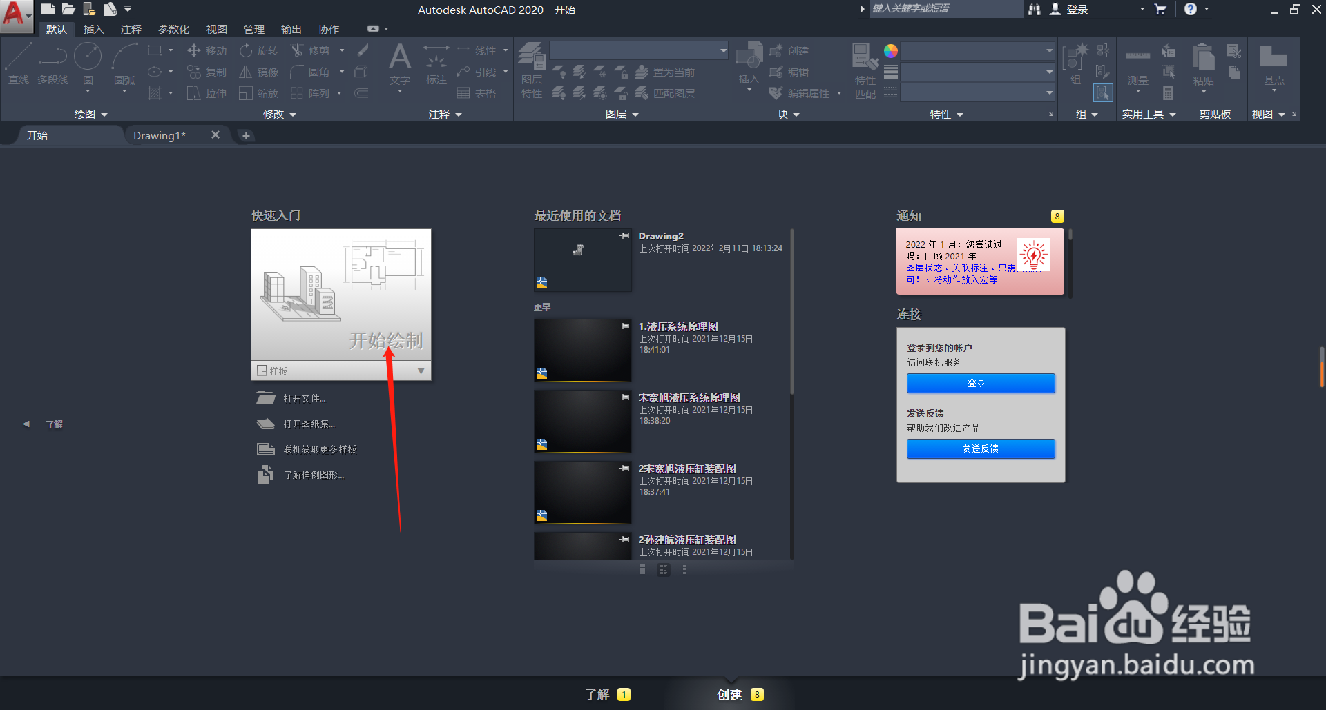This screenshot has height=710, width=1326.
Task: Select the Trim (修剪) tool
Action: 310,51
